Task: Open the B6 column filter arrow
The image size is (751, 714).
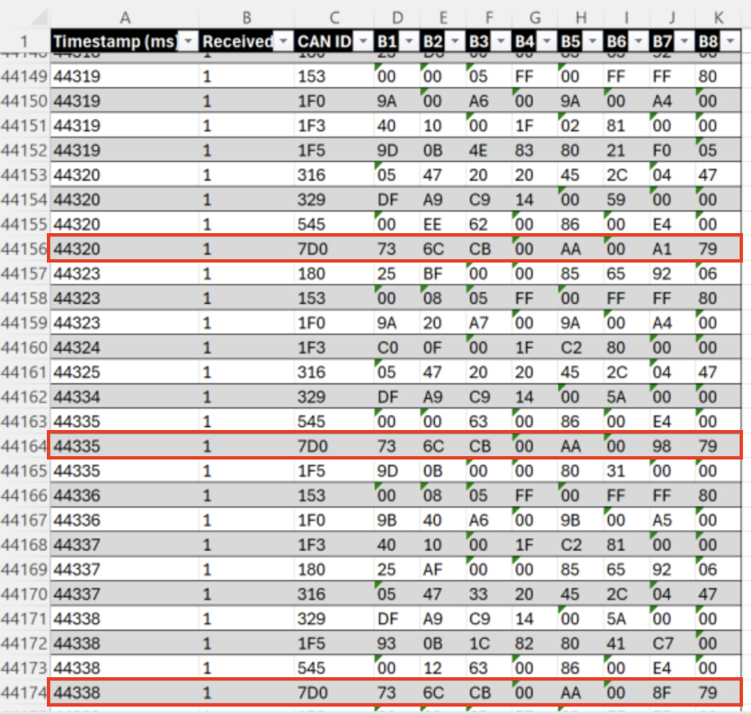Action: point(639,42)
